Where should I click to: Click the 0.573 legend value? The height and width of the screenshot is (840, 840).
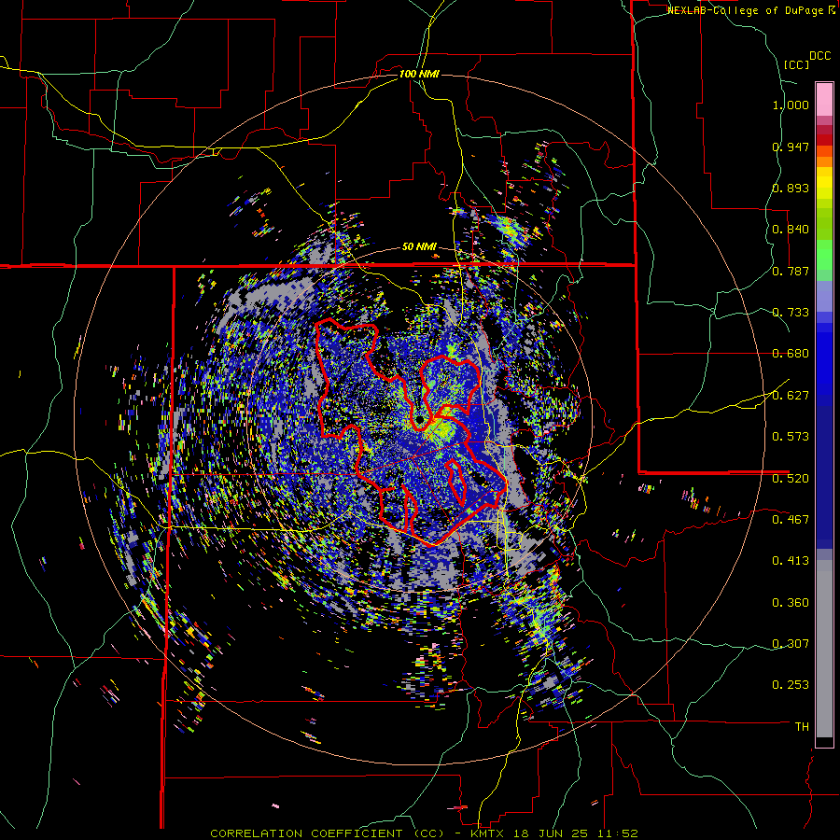[791, 437]
